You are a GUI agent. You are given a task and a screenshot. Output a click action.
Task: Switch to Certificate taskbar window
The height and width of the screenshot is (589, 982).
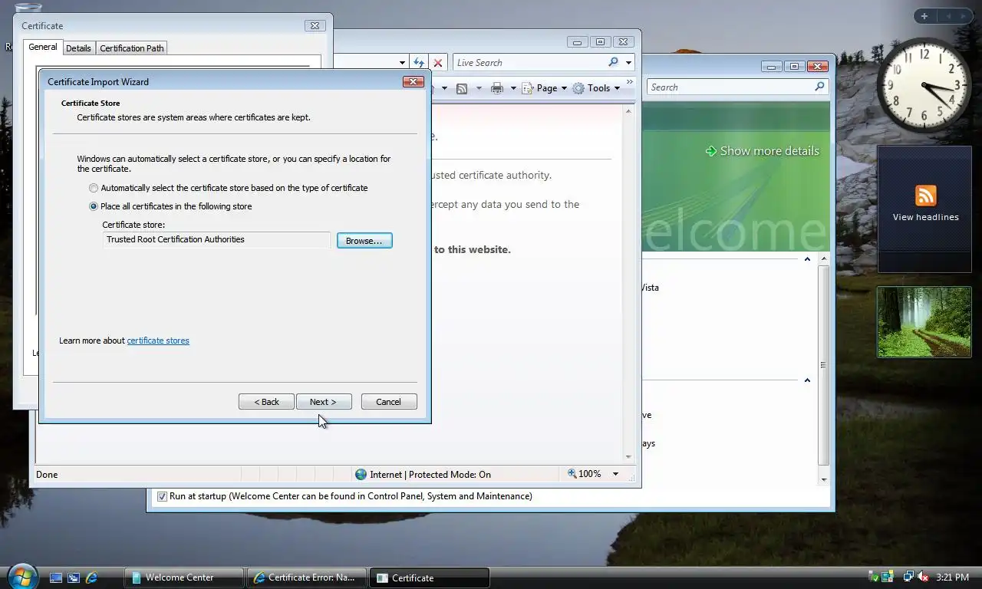(430, 577)
